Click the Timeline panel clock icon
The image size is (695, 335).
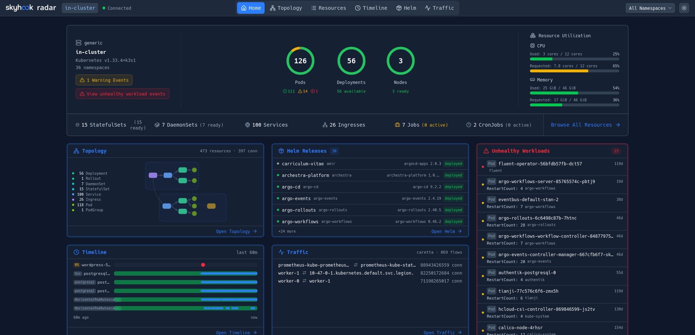[x=76, y=252]
